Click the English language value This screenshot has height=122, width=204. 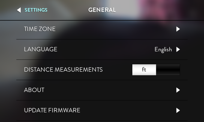coord(163,49)
